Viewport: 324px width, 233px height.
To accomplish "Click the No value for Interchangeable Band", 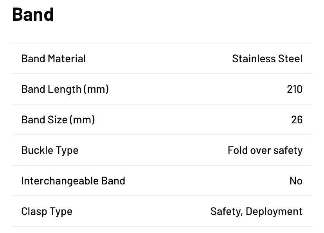I will coord(296,181).
